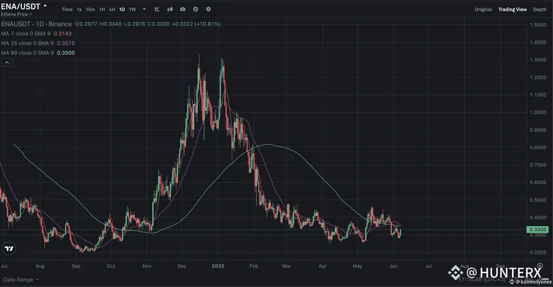Select the MA 25 close indicator legend

click(x=28, y=43)
